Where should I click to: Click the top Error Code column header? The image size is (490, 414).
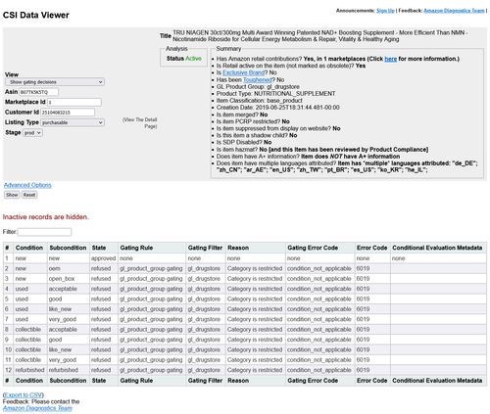click(372, 248)
